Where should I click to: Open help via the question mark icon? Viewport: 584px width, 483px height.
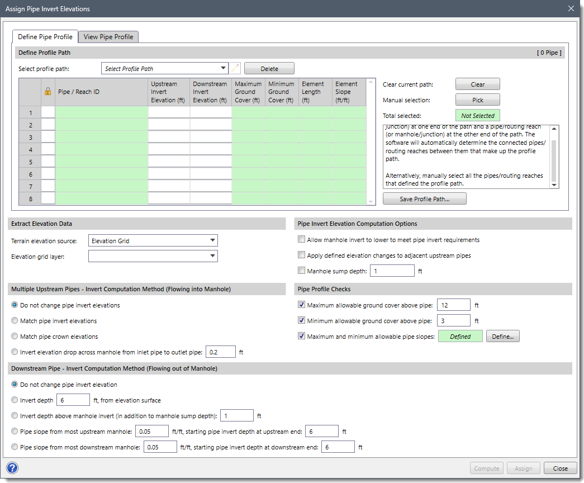pos(12,468)
